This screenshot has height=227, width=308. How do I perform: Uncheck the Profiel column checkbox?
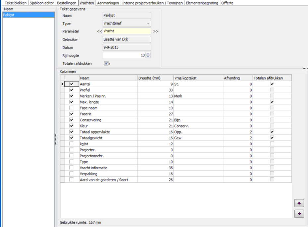[71, 90]
